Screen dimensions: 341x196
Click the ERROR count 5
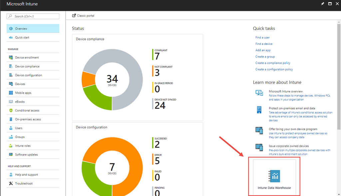157,161
